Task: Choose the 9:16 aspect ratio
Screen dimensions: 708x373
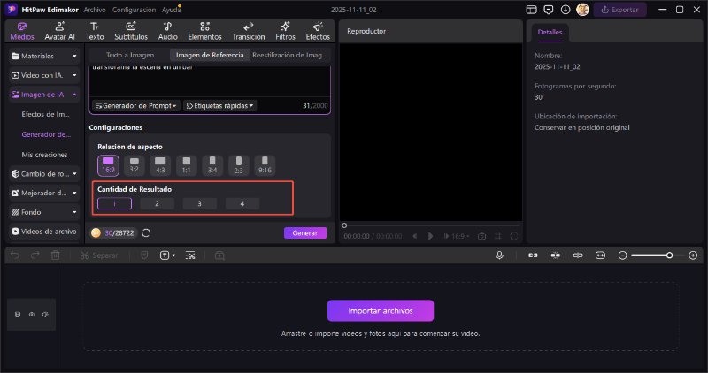Action: [x=265, y=164]
